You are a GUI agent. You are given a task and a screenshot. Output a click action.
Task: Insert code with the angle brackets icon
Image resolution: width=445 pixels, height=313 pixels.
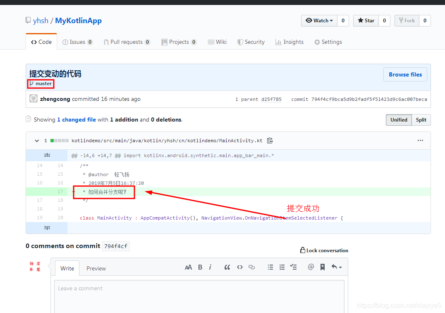240,268
